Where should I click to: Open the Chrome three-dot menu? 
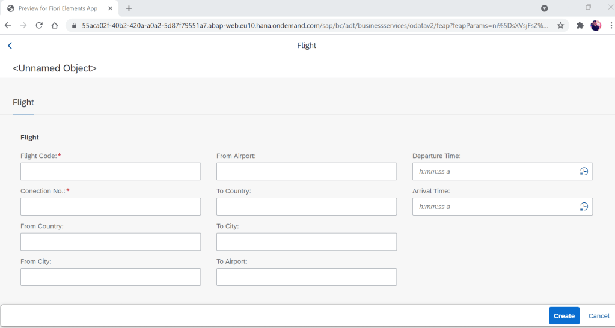(x=611, y=25)
